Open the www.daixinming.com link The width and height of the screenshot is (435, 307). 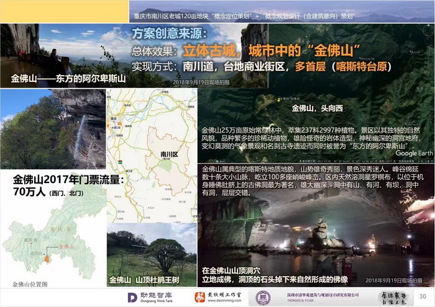tap(224, 300)
